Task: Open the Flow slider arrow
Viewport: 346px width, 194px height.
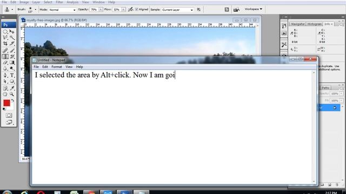Action: [123, 10]
